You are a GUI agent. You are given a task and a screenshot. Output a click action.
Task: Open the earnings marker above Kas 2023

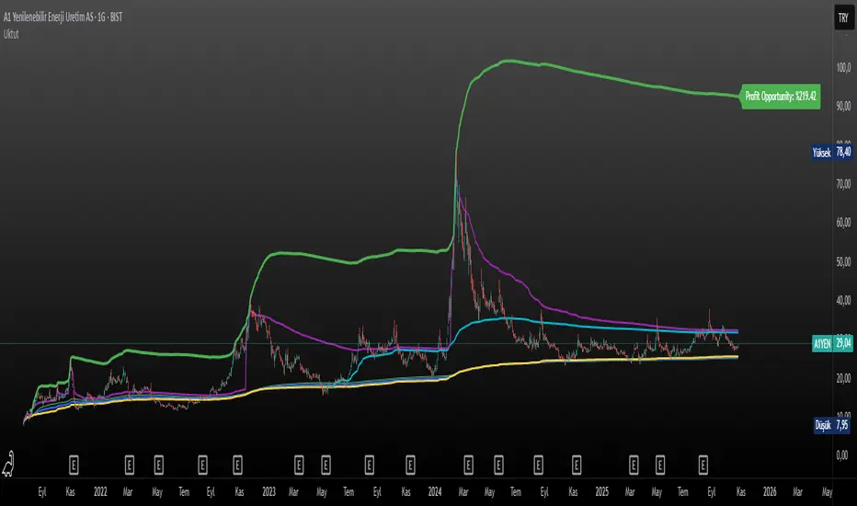click(410, 465)
